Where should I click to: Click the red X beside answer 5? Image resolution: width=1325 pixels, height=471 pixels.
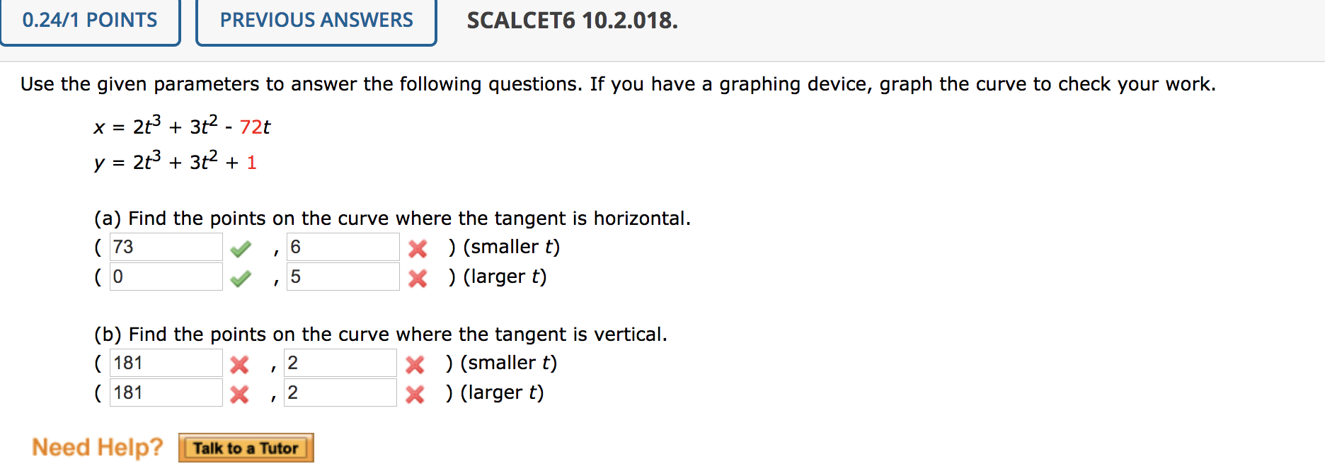tap(418, 277)
